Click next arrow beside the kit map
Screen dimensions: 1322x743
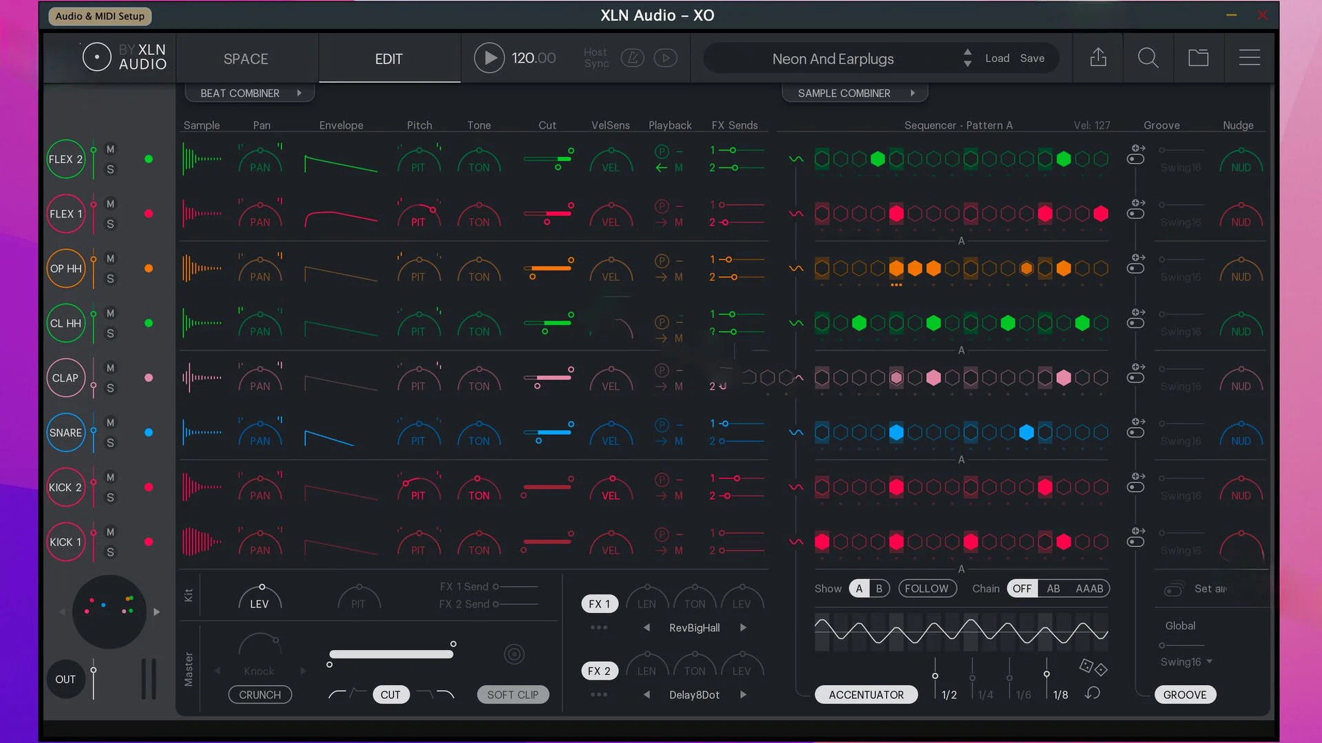tap(156, 612)
